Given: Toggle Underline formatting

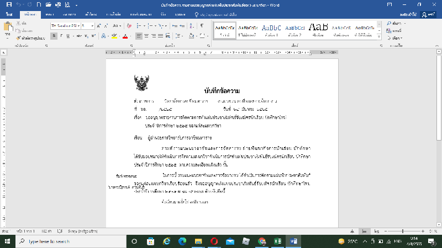Looking at the screenshot, I should pyautogui.click(x=69, y=36).
